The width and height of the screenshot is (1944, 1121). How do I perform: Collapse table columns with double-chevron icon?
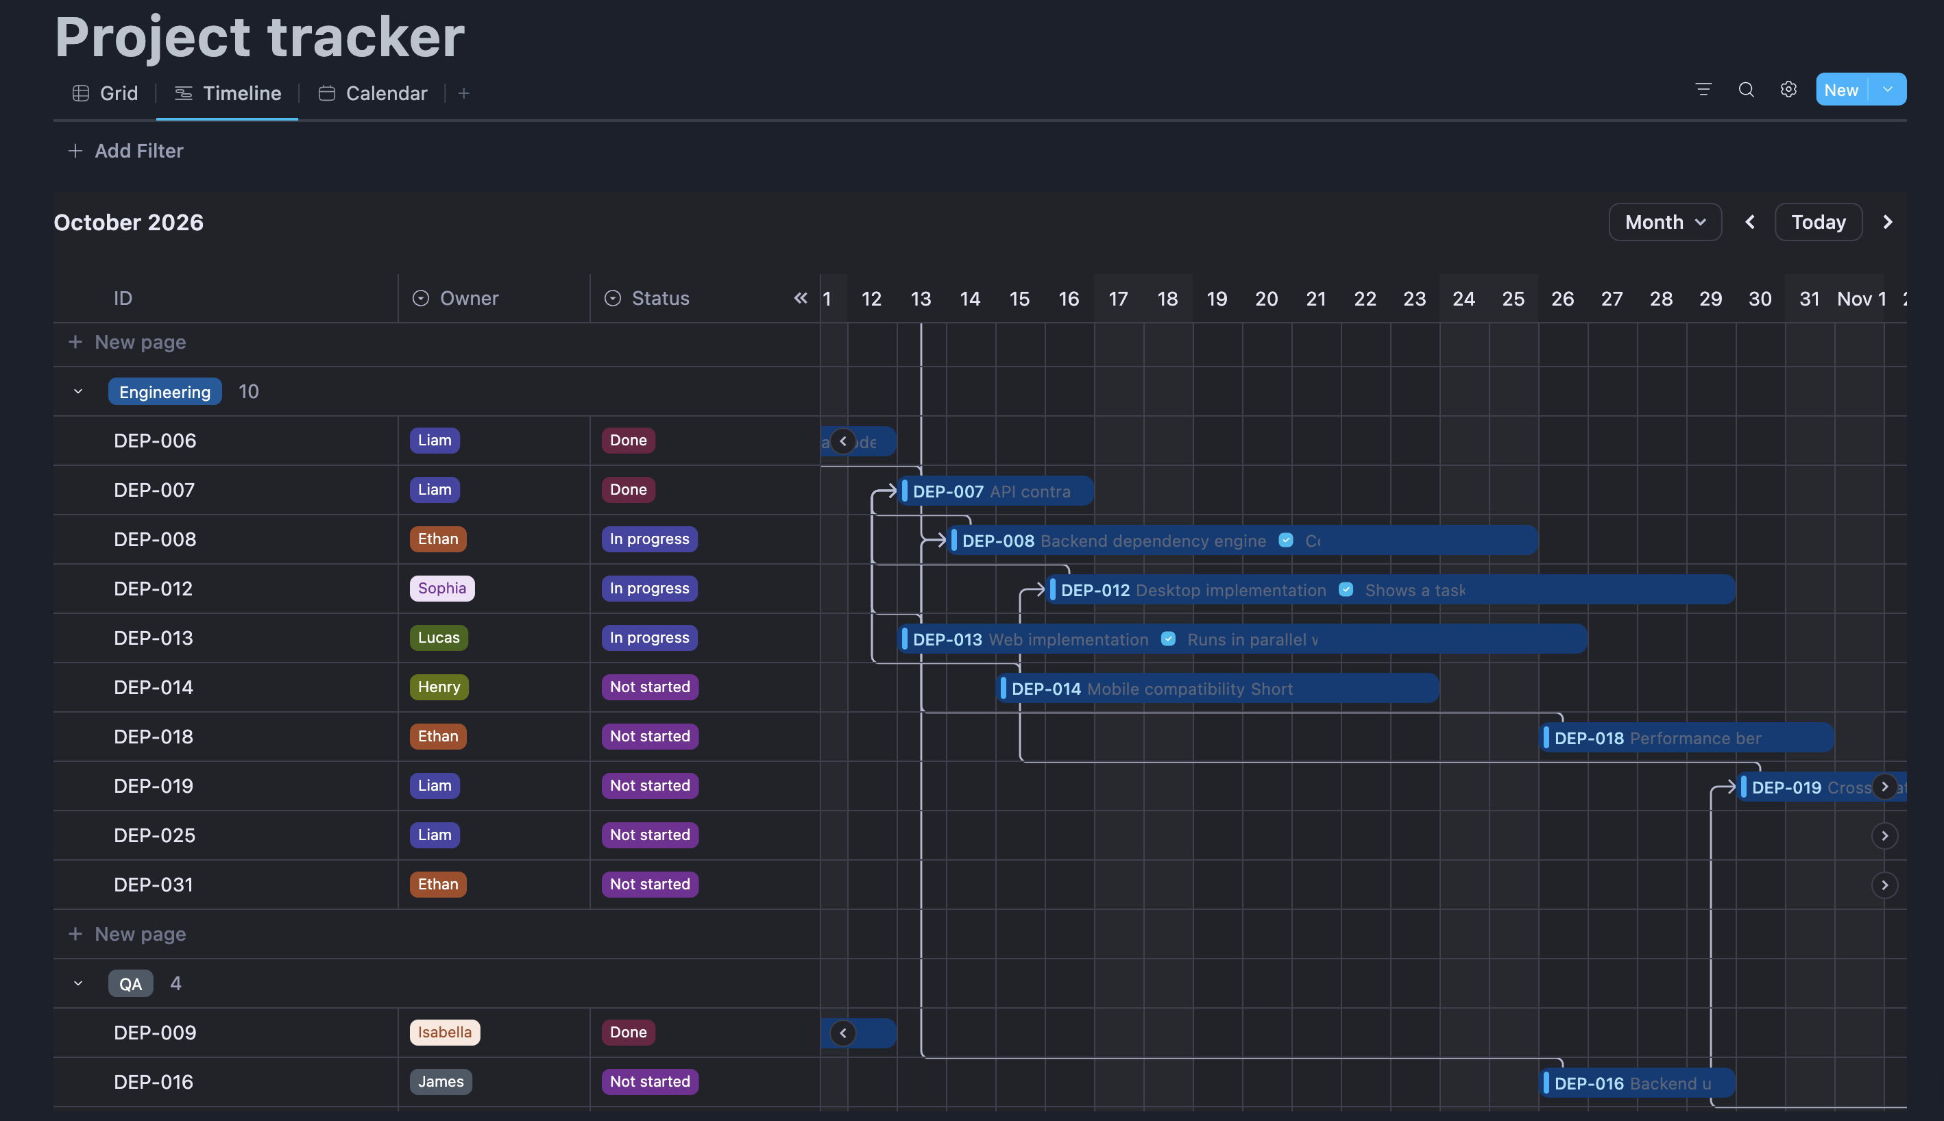(x=800, y=298)
